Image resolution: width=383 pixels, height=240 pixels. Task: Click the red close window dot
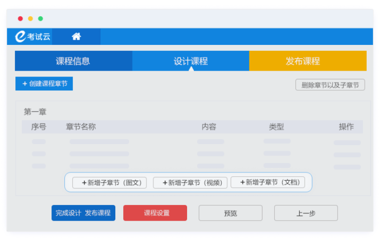20,19
